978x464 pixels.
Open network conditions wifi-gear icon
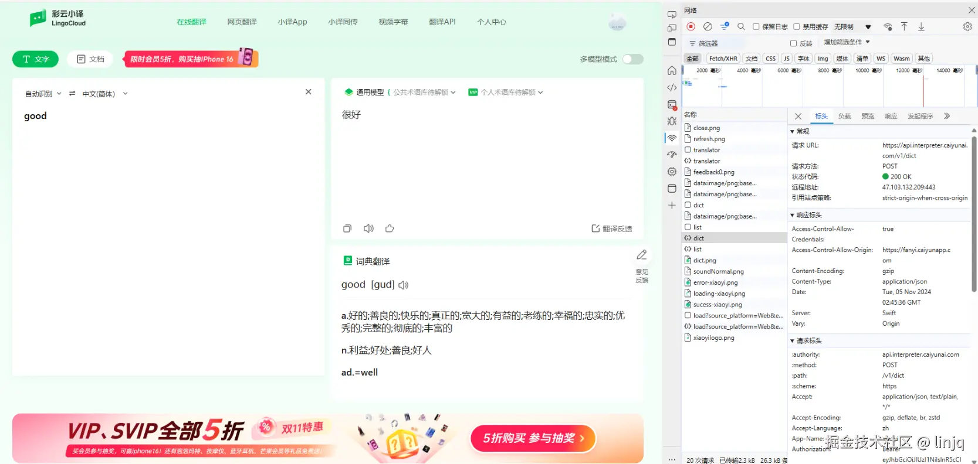tap(888, 26)
